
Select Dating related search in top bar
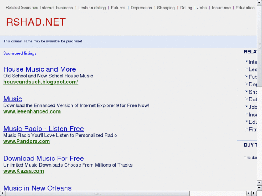click(186, 8)
